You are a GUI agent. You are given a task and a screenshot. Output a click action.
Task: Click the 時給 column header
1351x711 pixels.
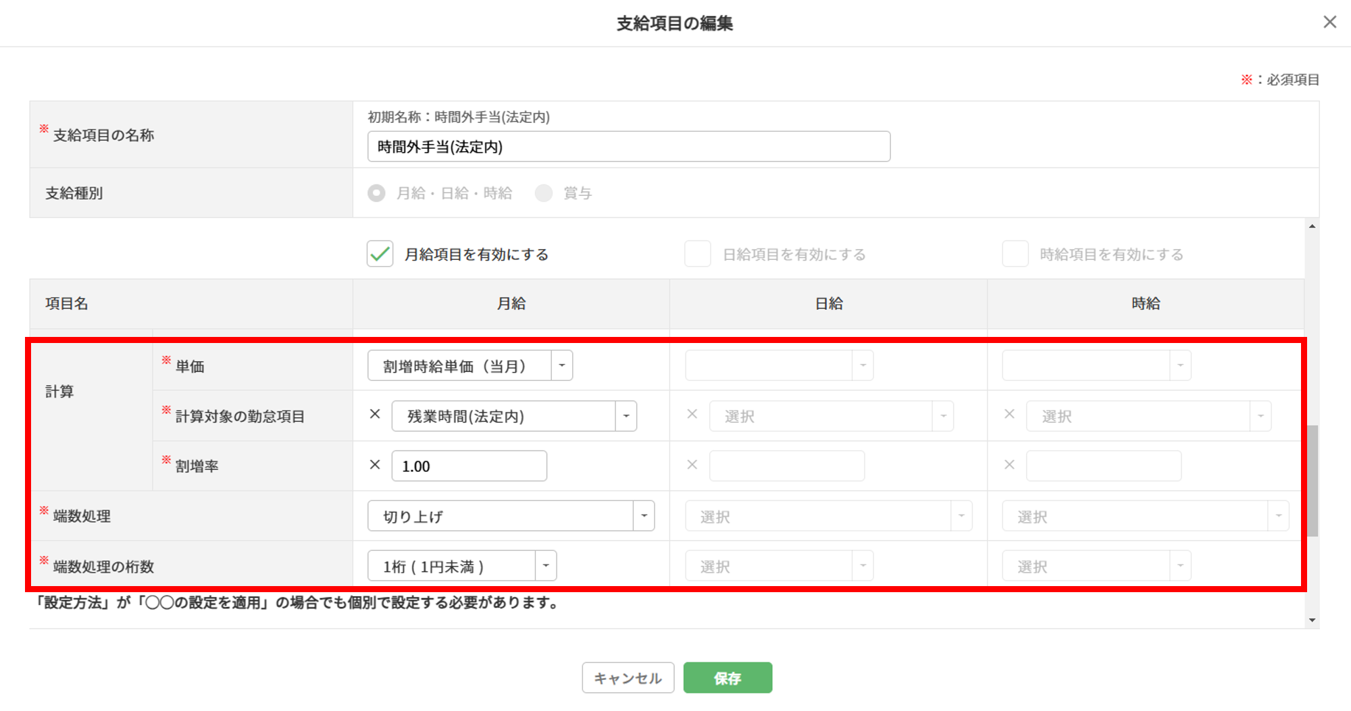coord(1146,304)
